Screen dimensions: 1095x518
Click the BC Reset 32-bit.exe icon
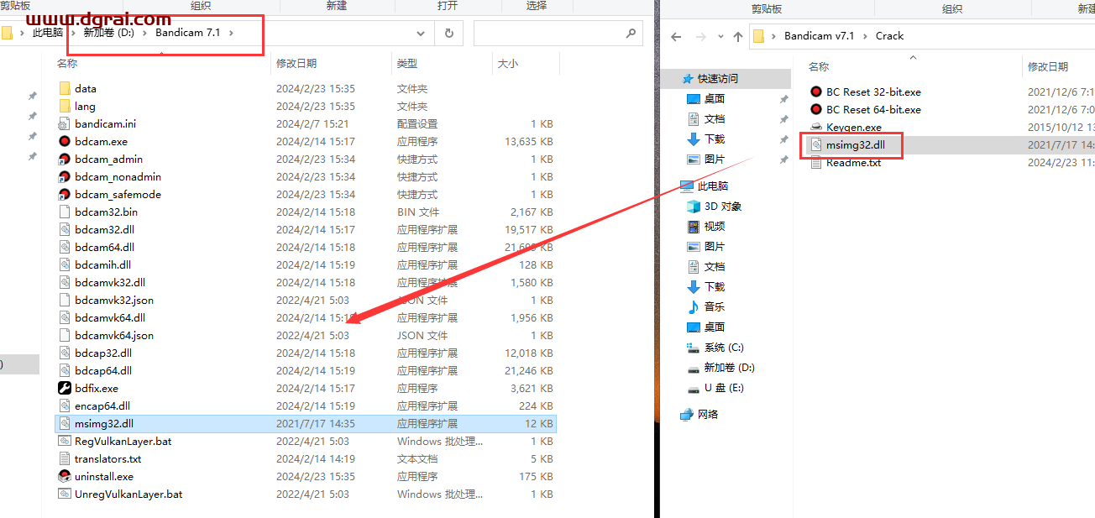coord(816,92)
